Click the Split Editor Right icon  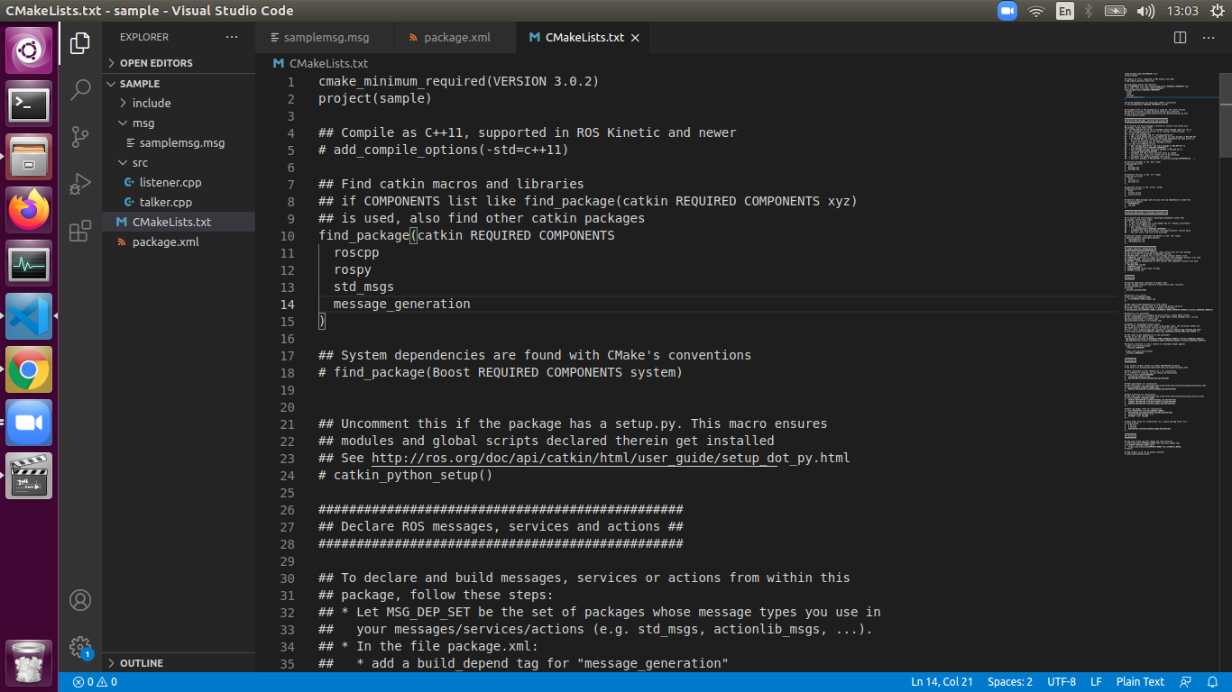tap(1180, 38)
